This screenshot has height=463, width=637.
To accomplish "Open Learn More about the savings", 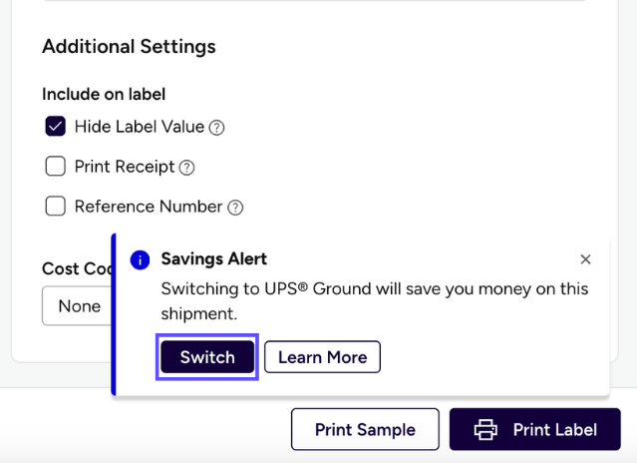I will click(x=322, y=357).
